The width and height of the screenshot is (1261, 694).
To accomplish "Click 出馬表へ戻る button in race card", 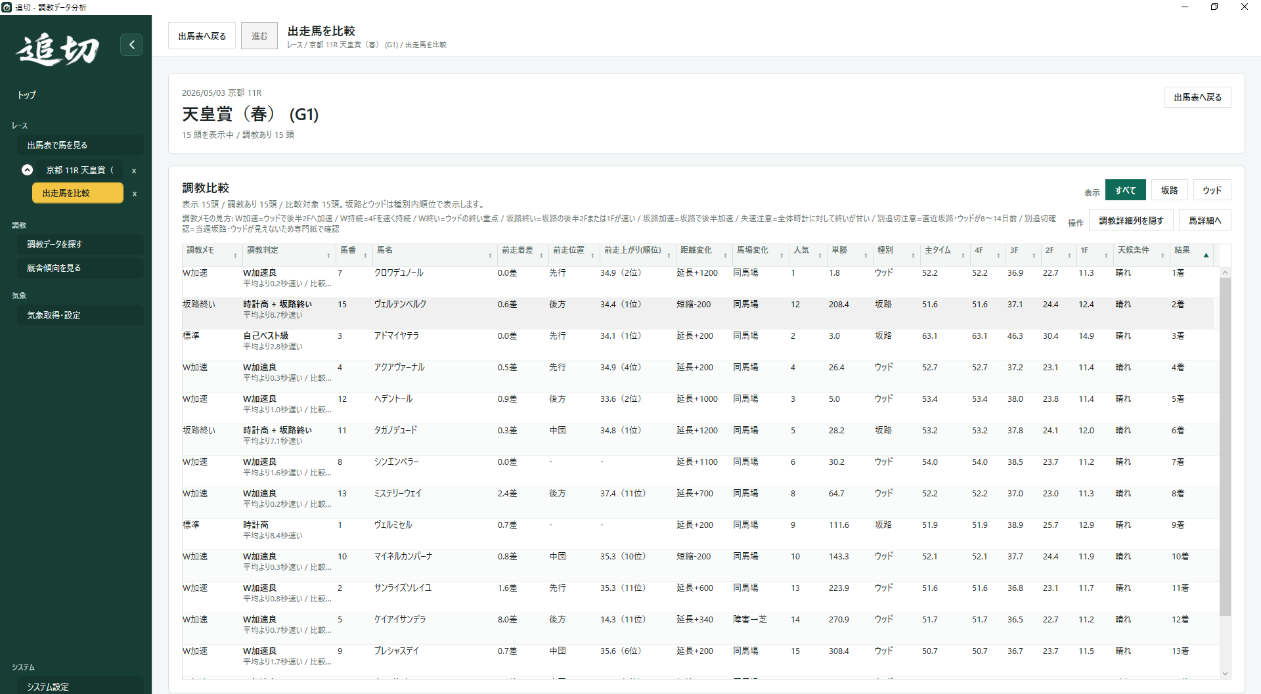I will pyautogui.click(x=1197, y=97).
